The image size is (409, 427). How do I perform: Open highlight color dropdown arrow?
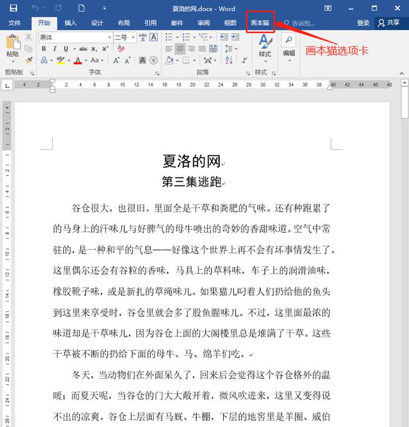pos(69,60)
